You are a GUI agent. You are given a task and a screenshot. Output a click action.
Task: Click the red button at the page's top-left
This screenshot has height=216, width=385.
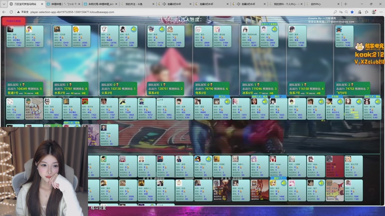[x=13, y=21]
